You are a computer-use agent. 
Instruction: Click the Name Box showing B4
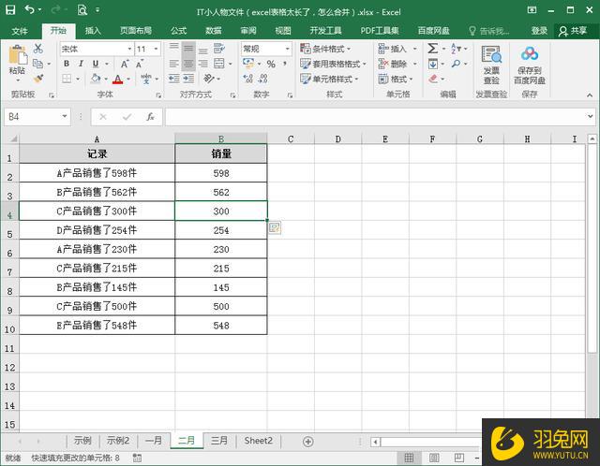[x=37, y=116]
